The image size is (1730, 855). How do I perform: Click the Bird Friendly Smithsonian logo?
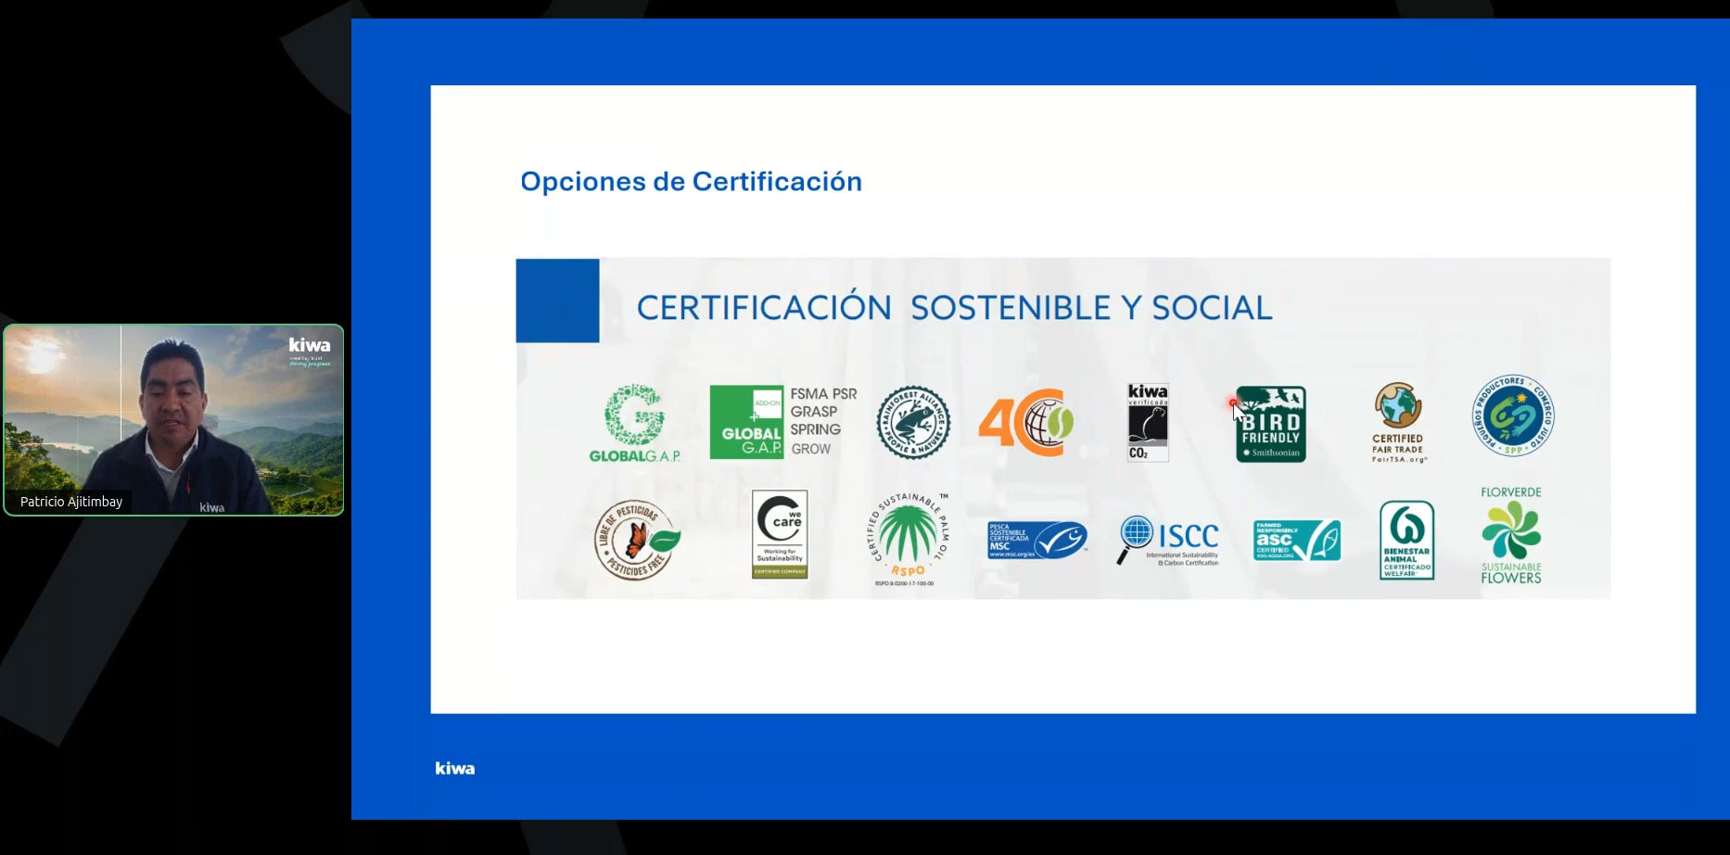1271,424
